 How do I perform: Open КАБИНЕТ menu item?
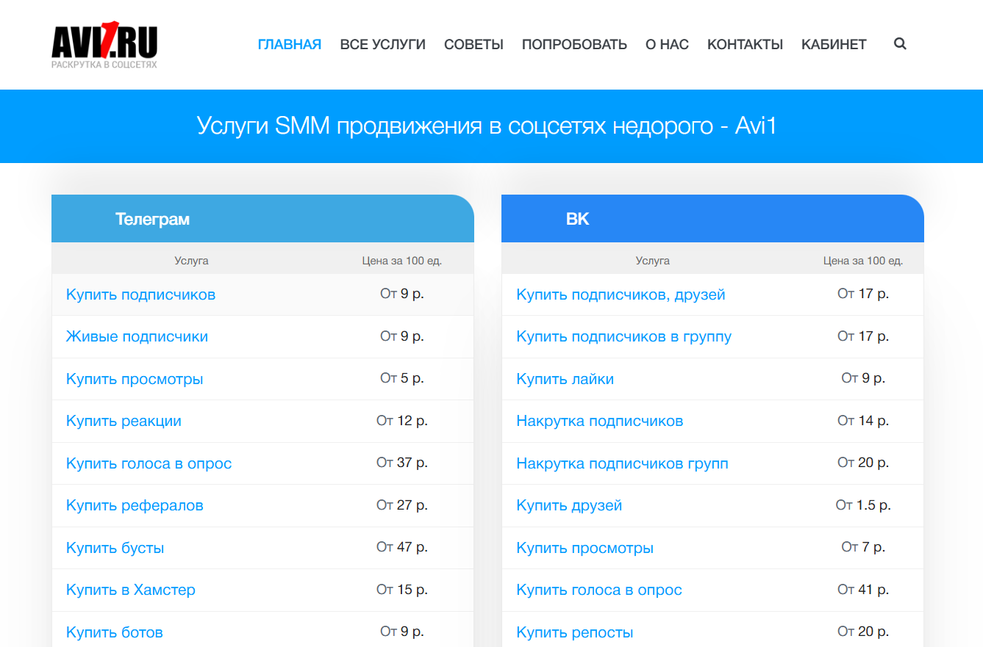(834, 44)
